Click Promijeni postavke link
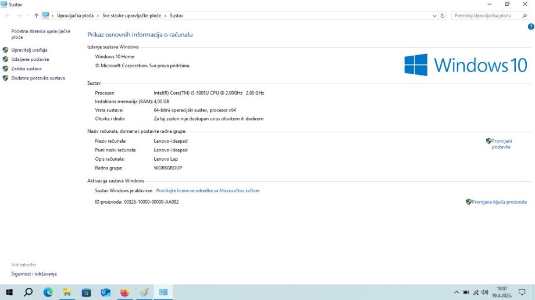Viewport: 535px width, 300px height. coord(501,144)
